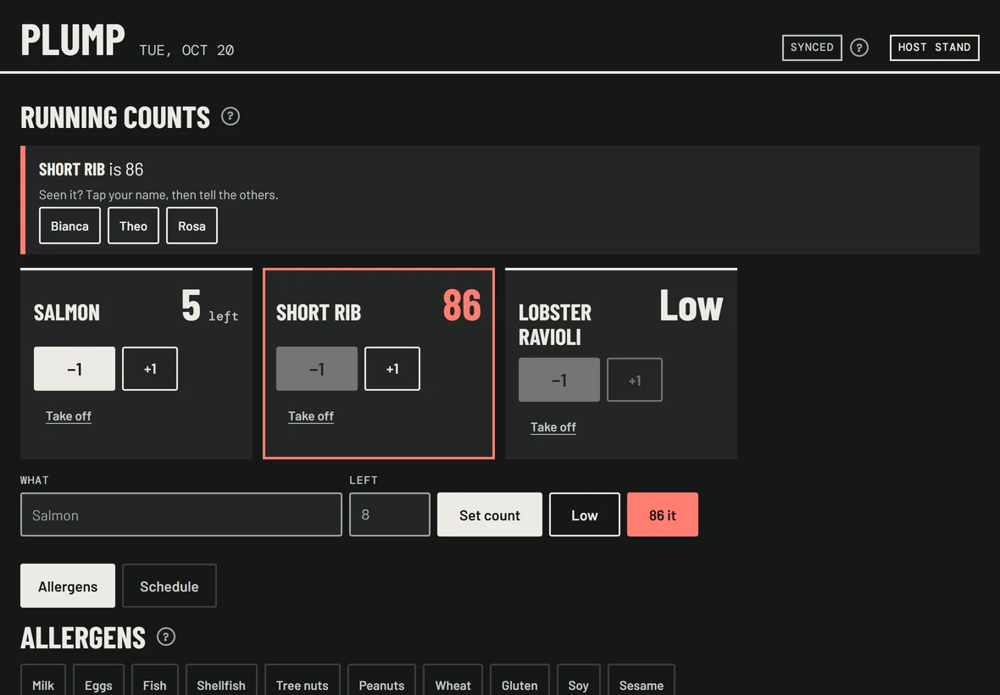This screenshot has width=1000, height=695.
Task: Toggle the Shellfish allergen filter
Action: (221, 681)
